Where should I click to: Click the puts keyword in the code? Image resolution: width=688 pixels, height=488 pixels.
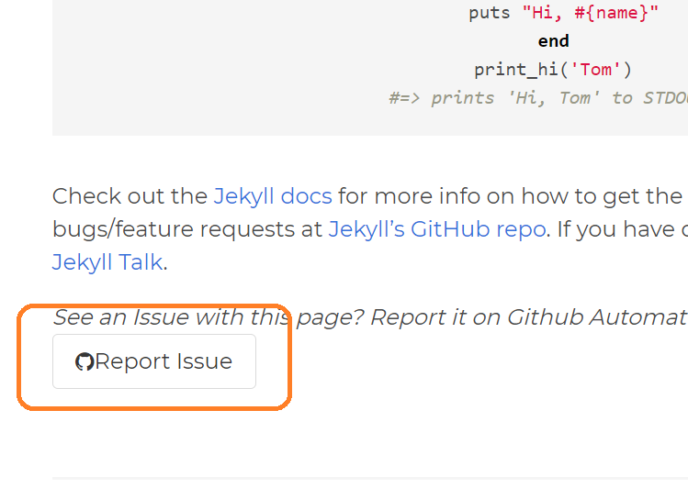click(489, 13)
